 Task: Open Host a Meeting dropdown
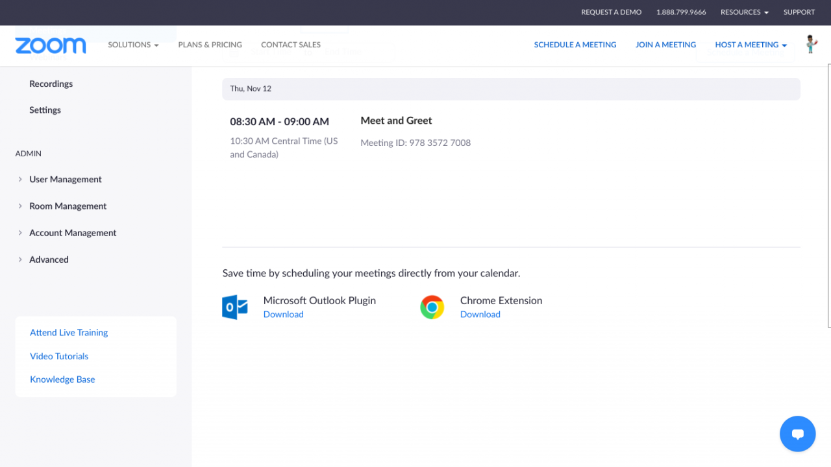[750, 45]
